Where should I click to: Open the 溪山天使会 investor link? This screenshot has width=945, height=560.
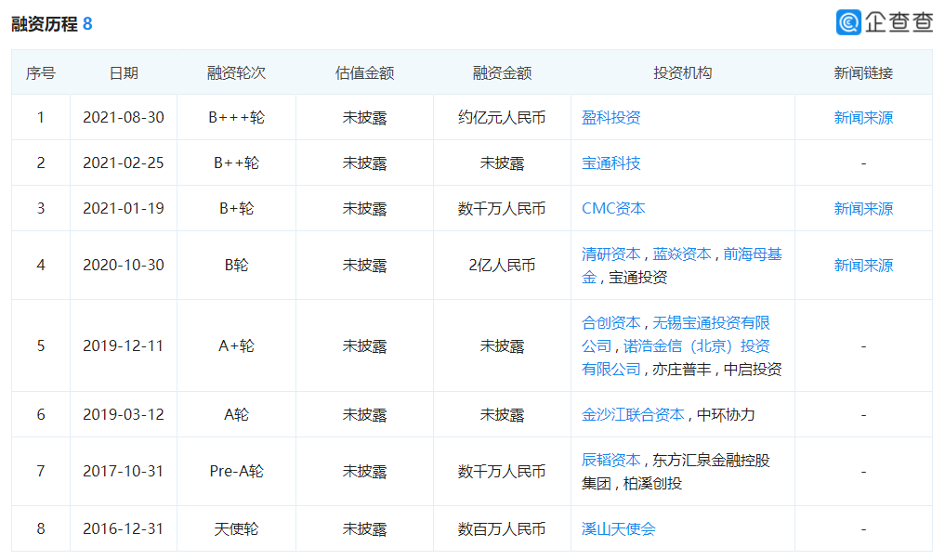[618, 528]
